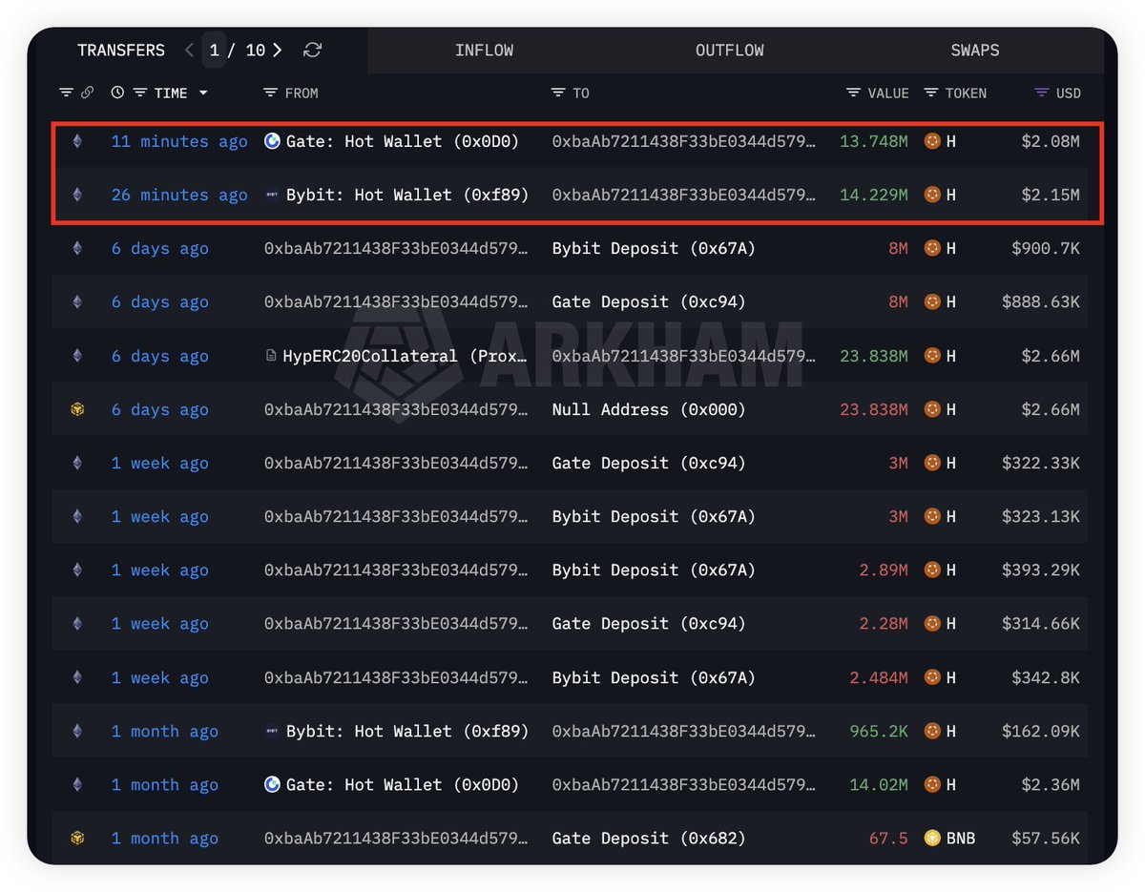This screenshot has width=1145, height=892.
Task: Open the 11 minutes ago transaction link
Action: (x=179, y=141)
